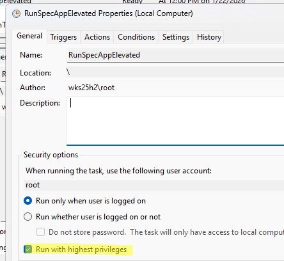Screen dimensions: 284x261
Task: Click the user account field showing root
Action: tap(154, 185)
